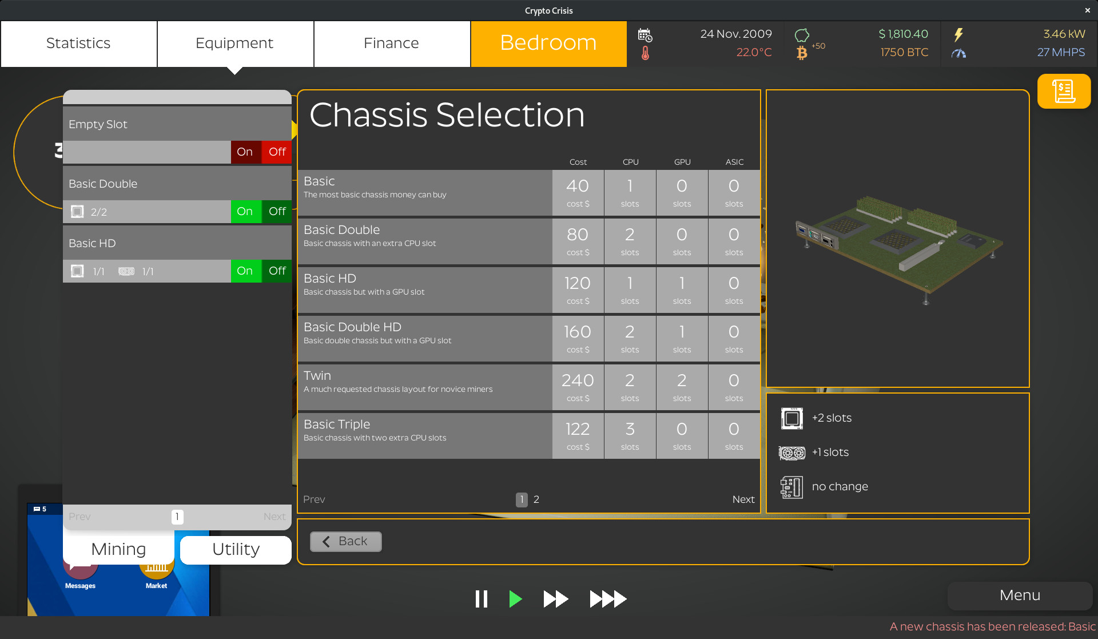
Task: Open the Menu
Action: (x=1019, y=595)
